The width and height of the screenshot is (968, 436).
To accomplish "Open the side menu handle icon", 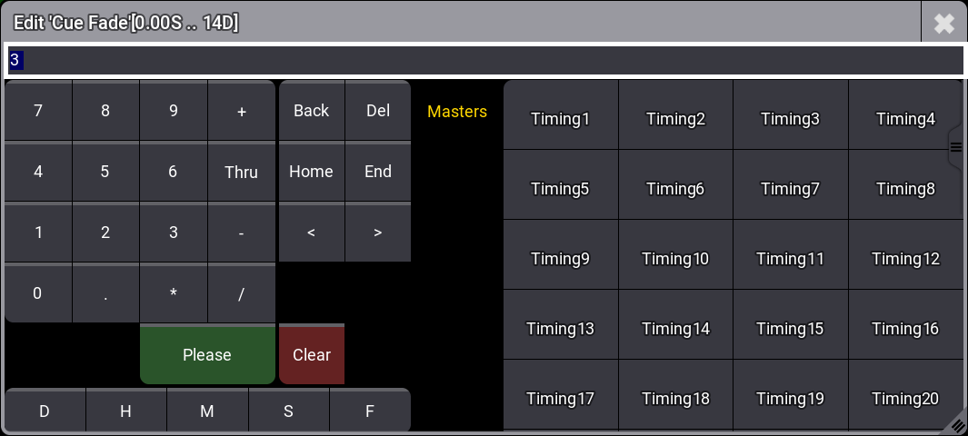I will (x=956, y=146).
